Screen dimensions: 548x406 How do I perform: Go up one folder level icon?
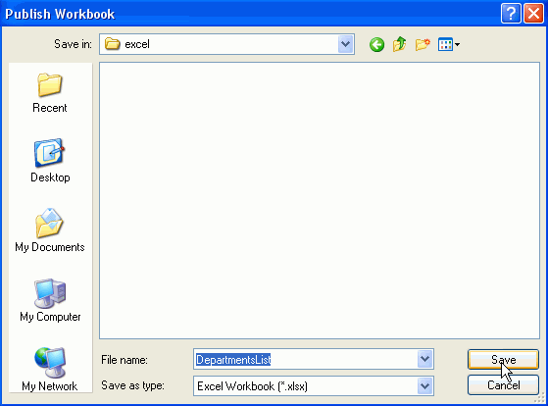click(x=399, y=44)
